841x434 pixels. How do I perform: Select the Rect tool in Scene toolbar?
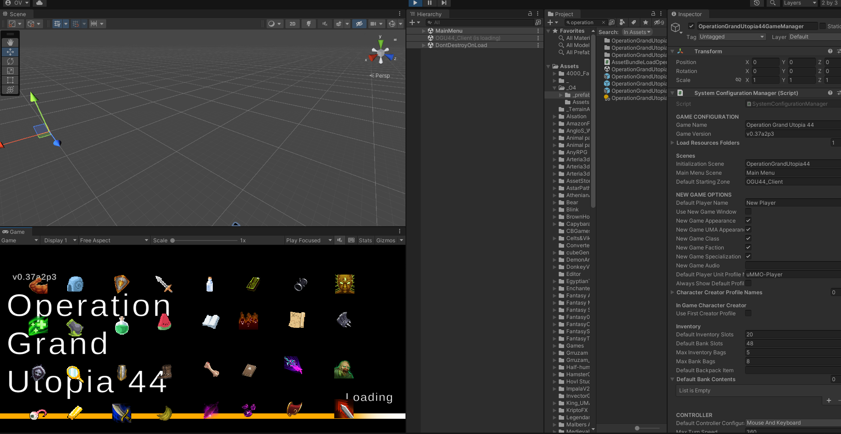tap(10, 80)
